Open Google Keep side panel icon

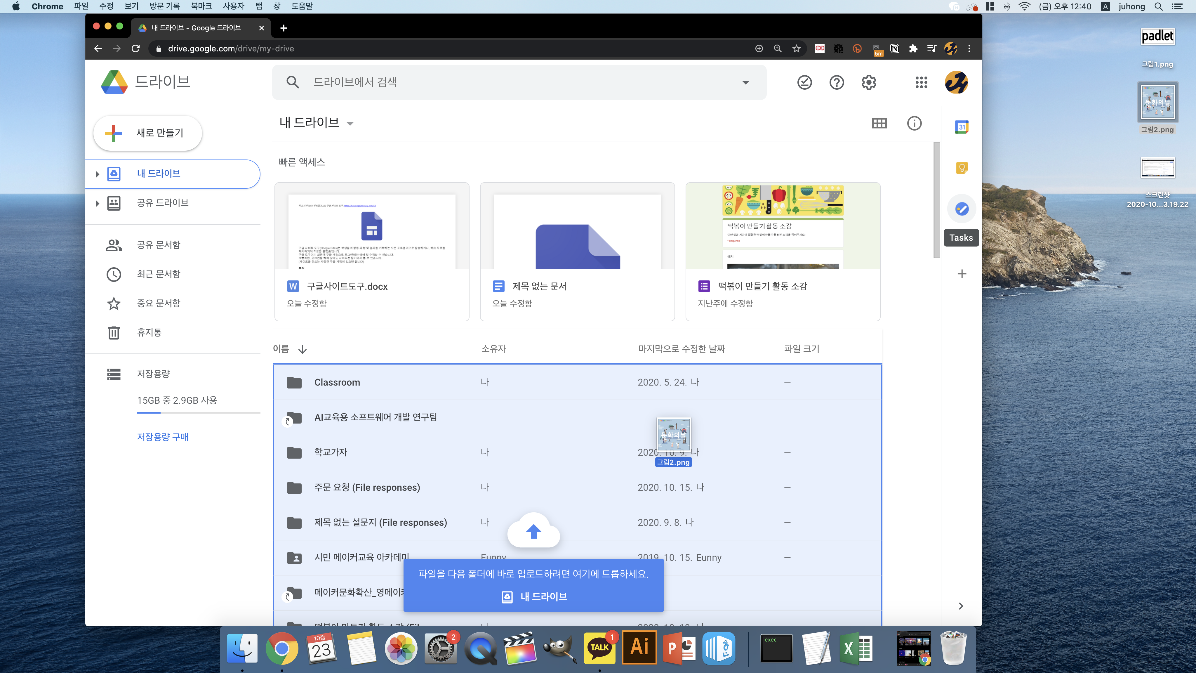coord(962,168)
